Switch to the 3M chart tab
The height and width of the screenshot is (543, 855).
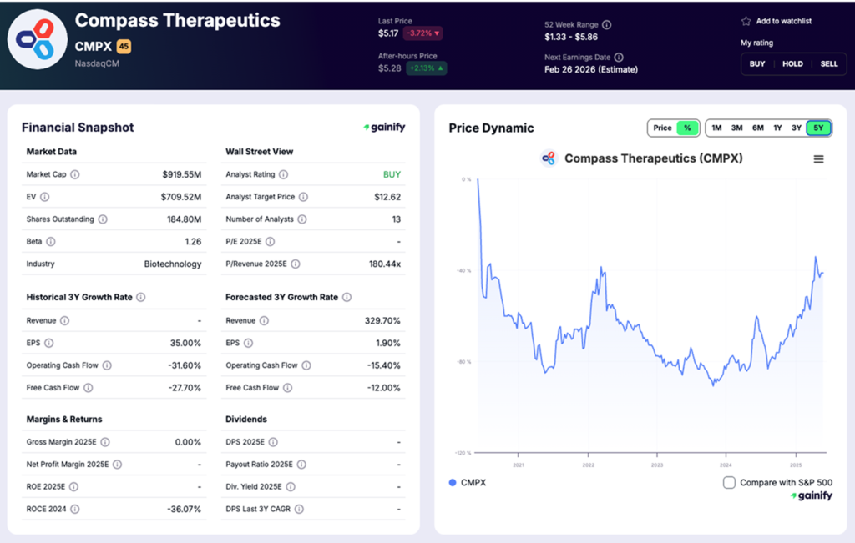pyautogui.click(x=737, y=128)
